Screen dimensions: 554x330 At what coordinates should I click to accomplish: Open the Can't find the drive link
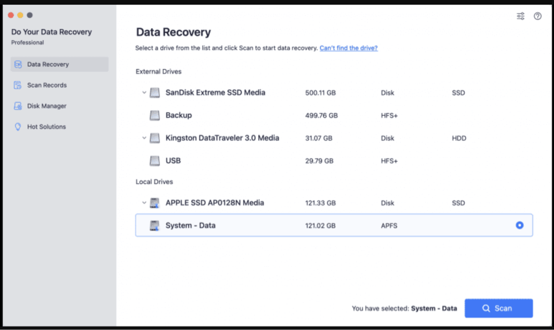(x=348, y=48)
